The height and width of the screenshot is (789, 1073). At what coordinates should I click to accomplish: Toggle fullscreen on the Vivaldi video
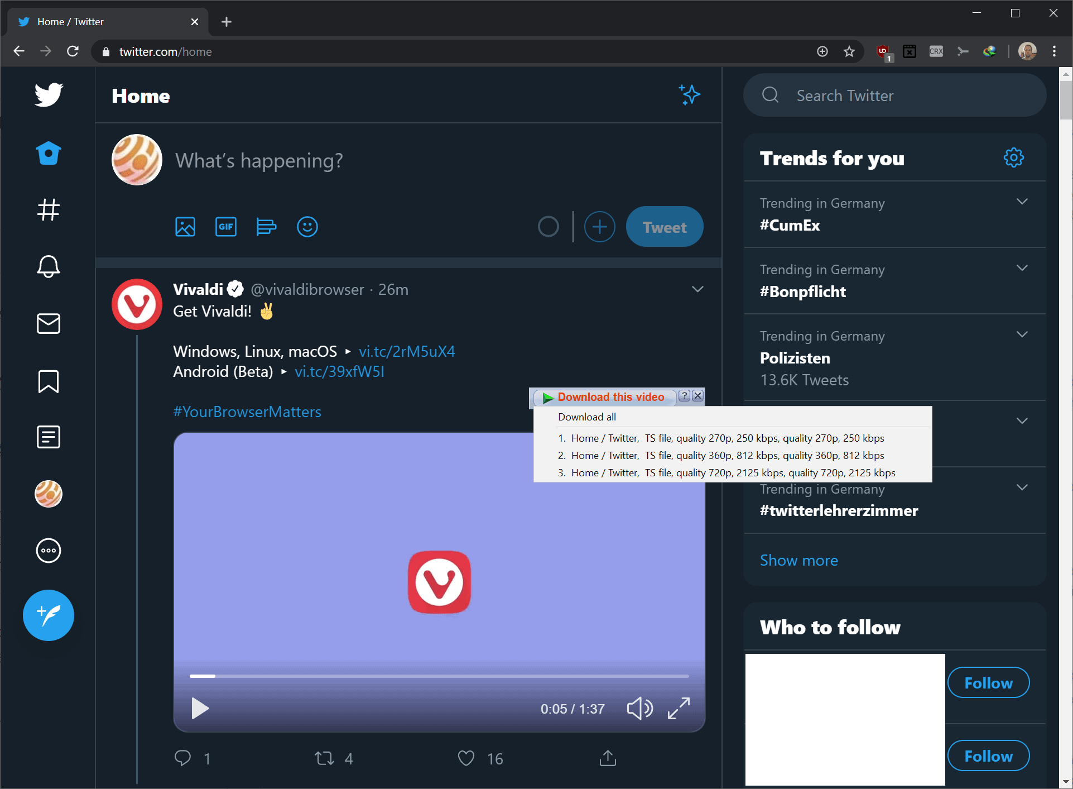click(679, 707)
